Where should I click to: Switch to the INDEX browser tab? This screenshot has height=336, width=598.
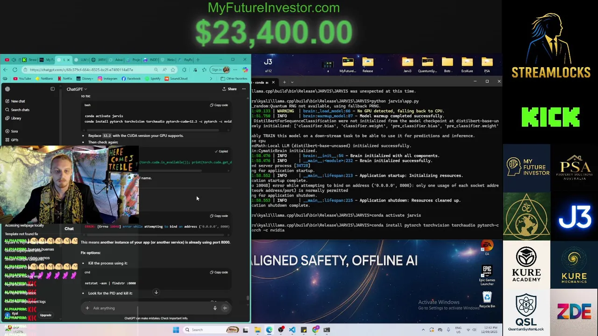tap(150, 60)
